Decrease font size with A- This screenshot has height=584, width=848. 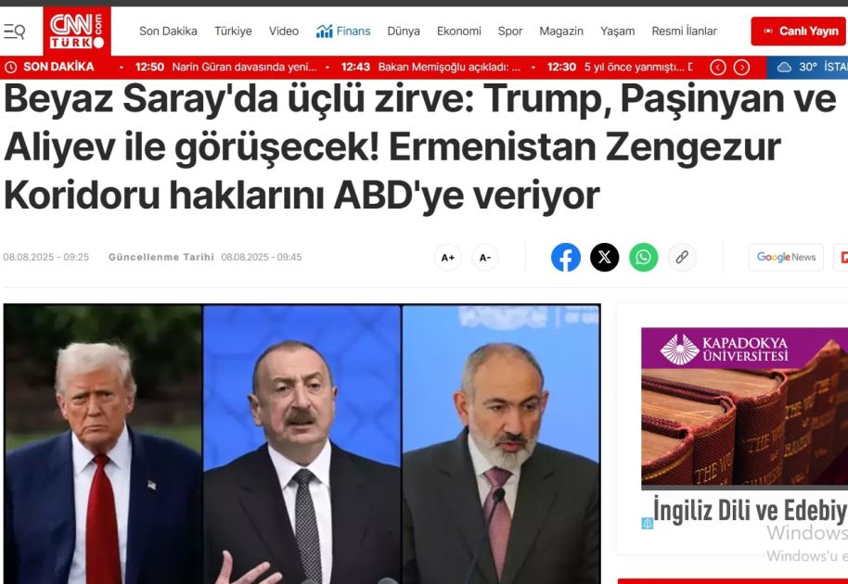pyautogui.click(x=485, y=258)
